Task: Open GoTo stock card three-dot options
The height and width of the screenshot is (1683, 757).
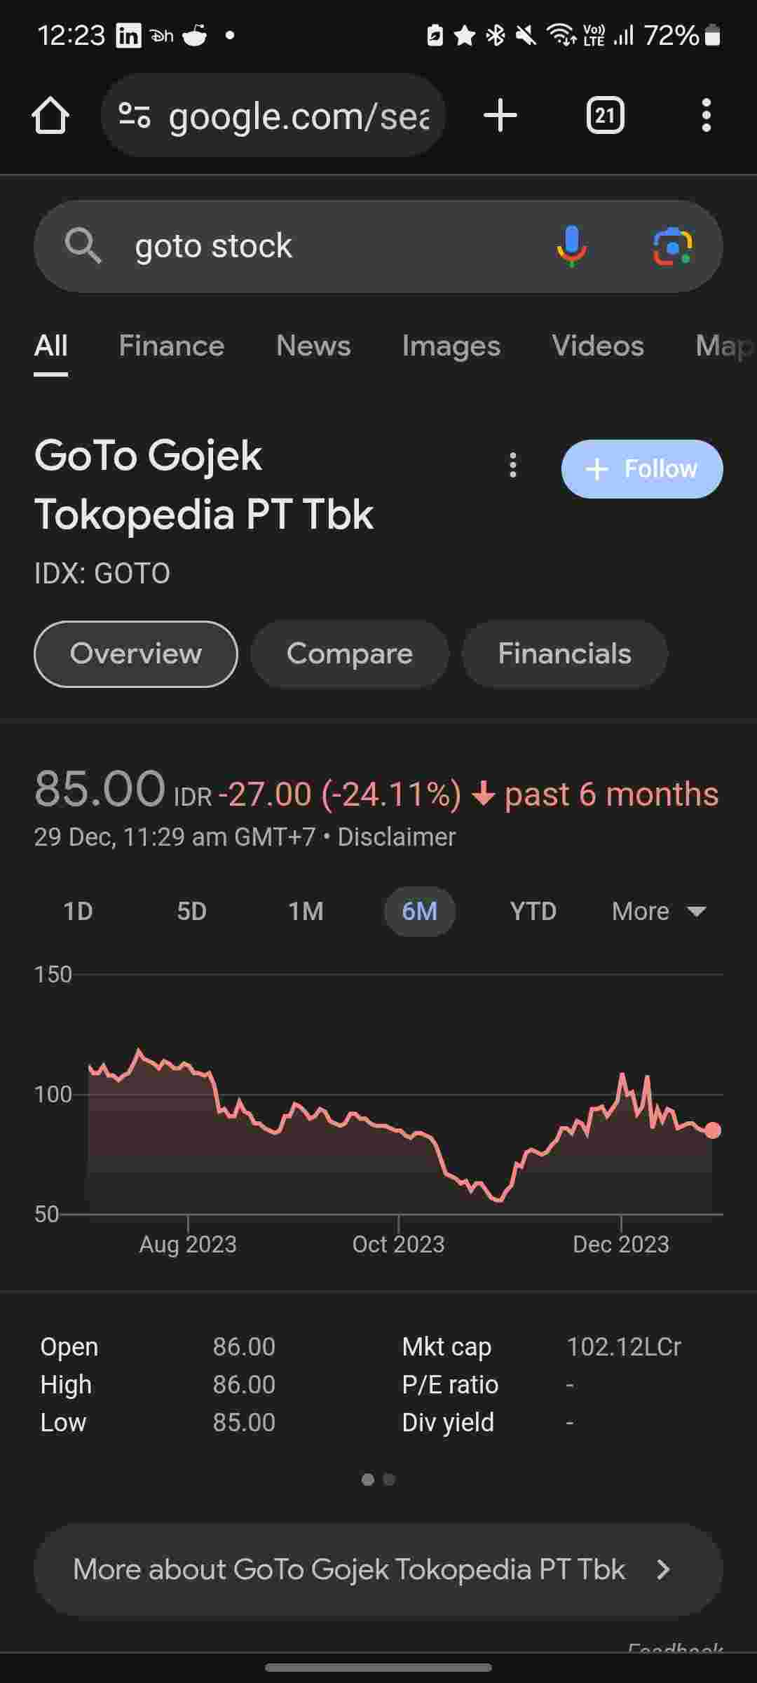Action: tap(513, 466)
